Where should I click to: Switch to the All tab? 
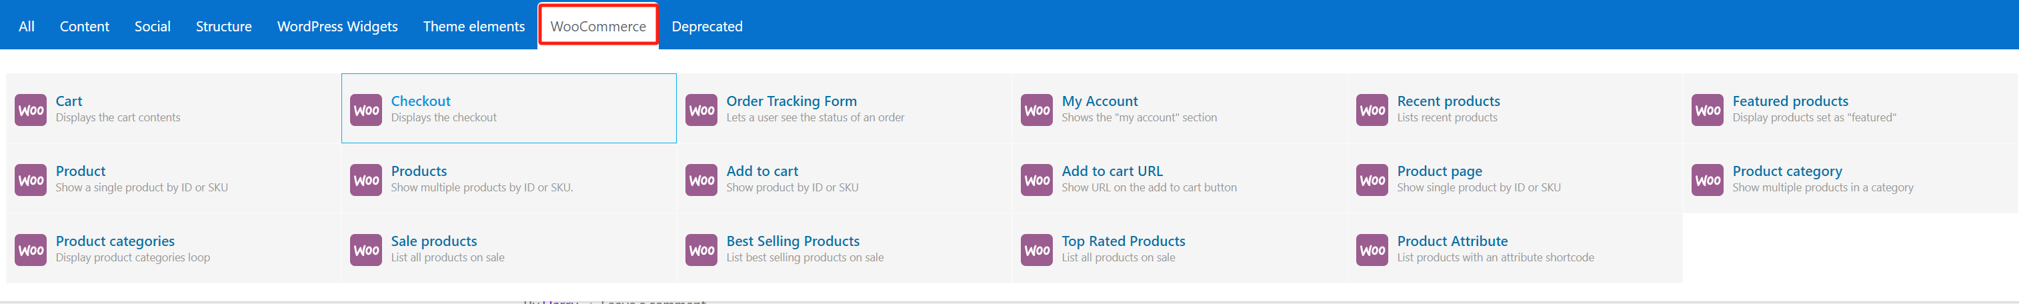27,27
